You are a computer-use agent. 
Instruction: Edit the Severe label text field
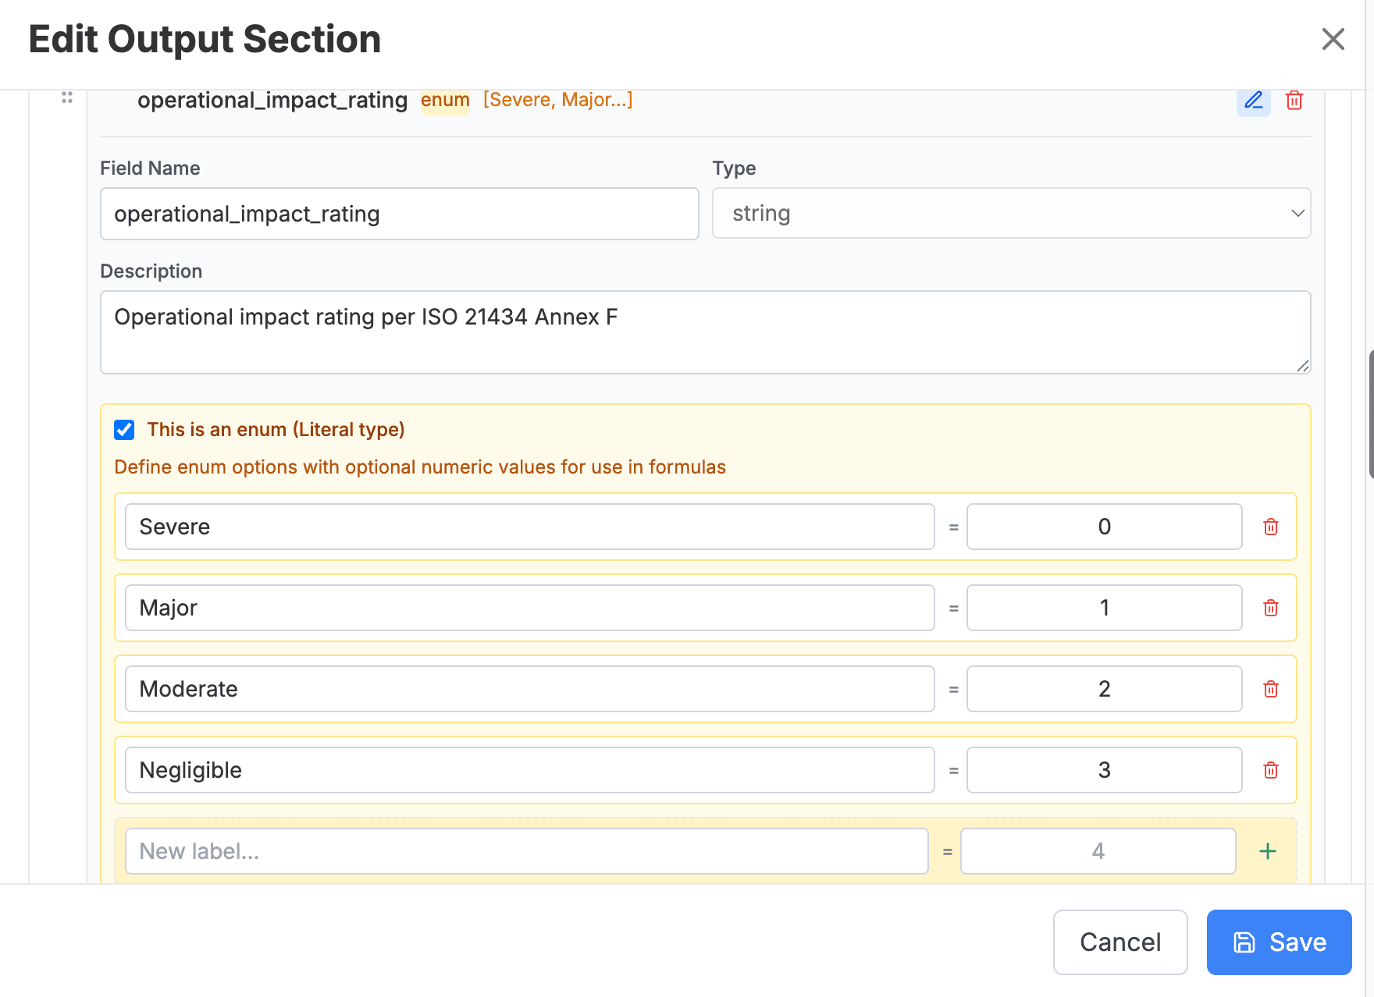[x=529, y=527]
